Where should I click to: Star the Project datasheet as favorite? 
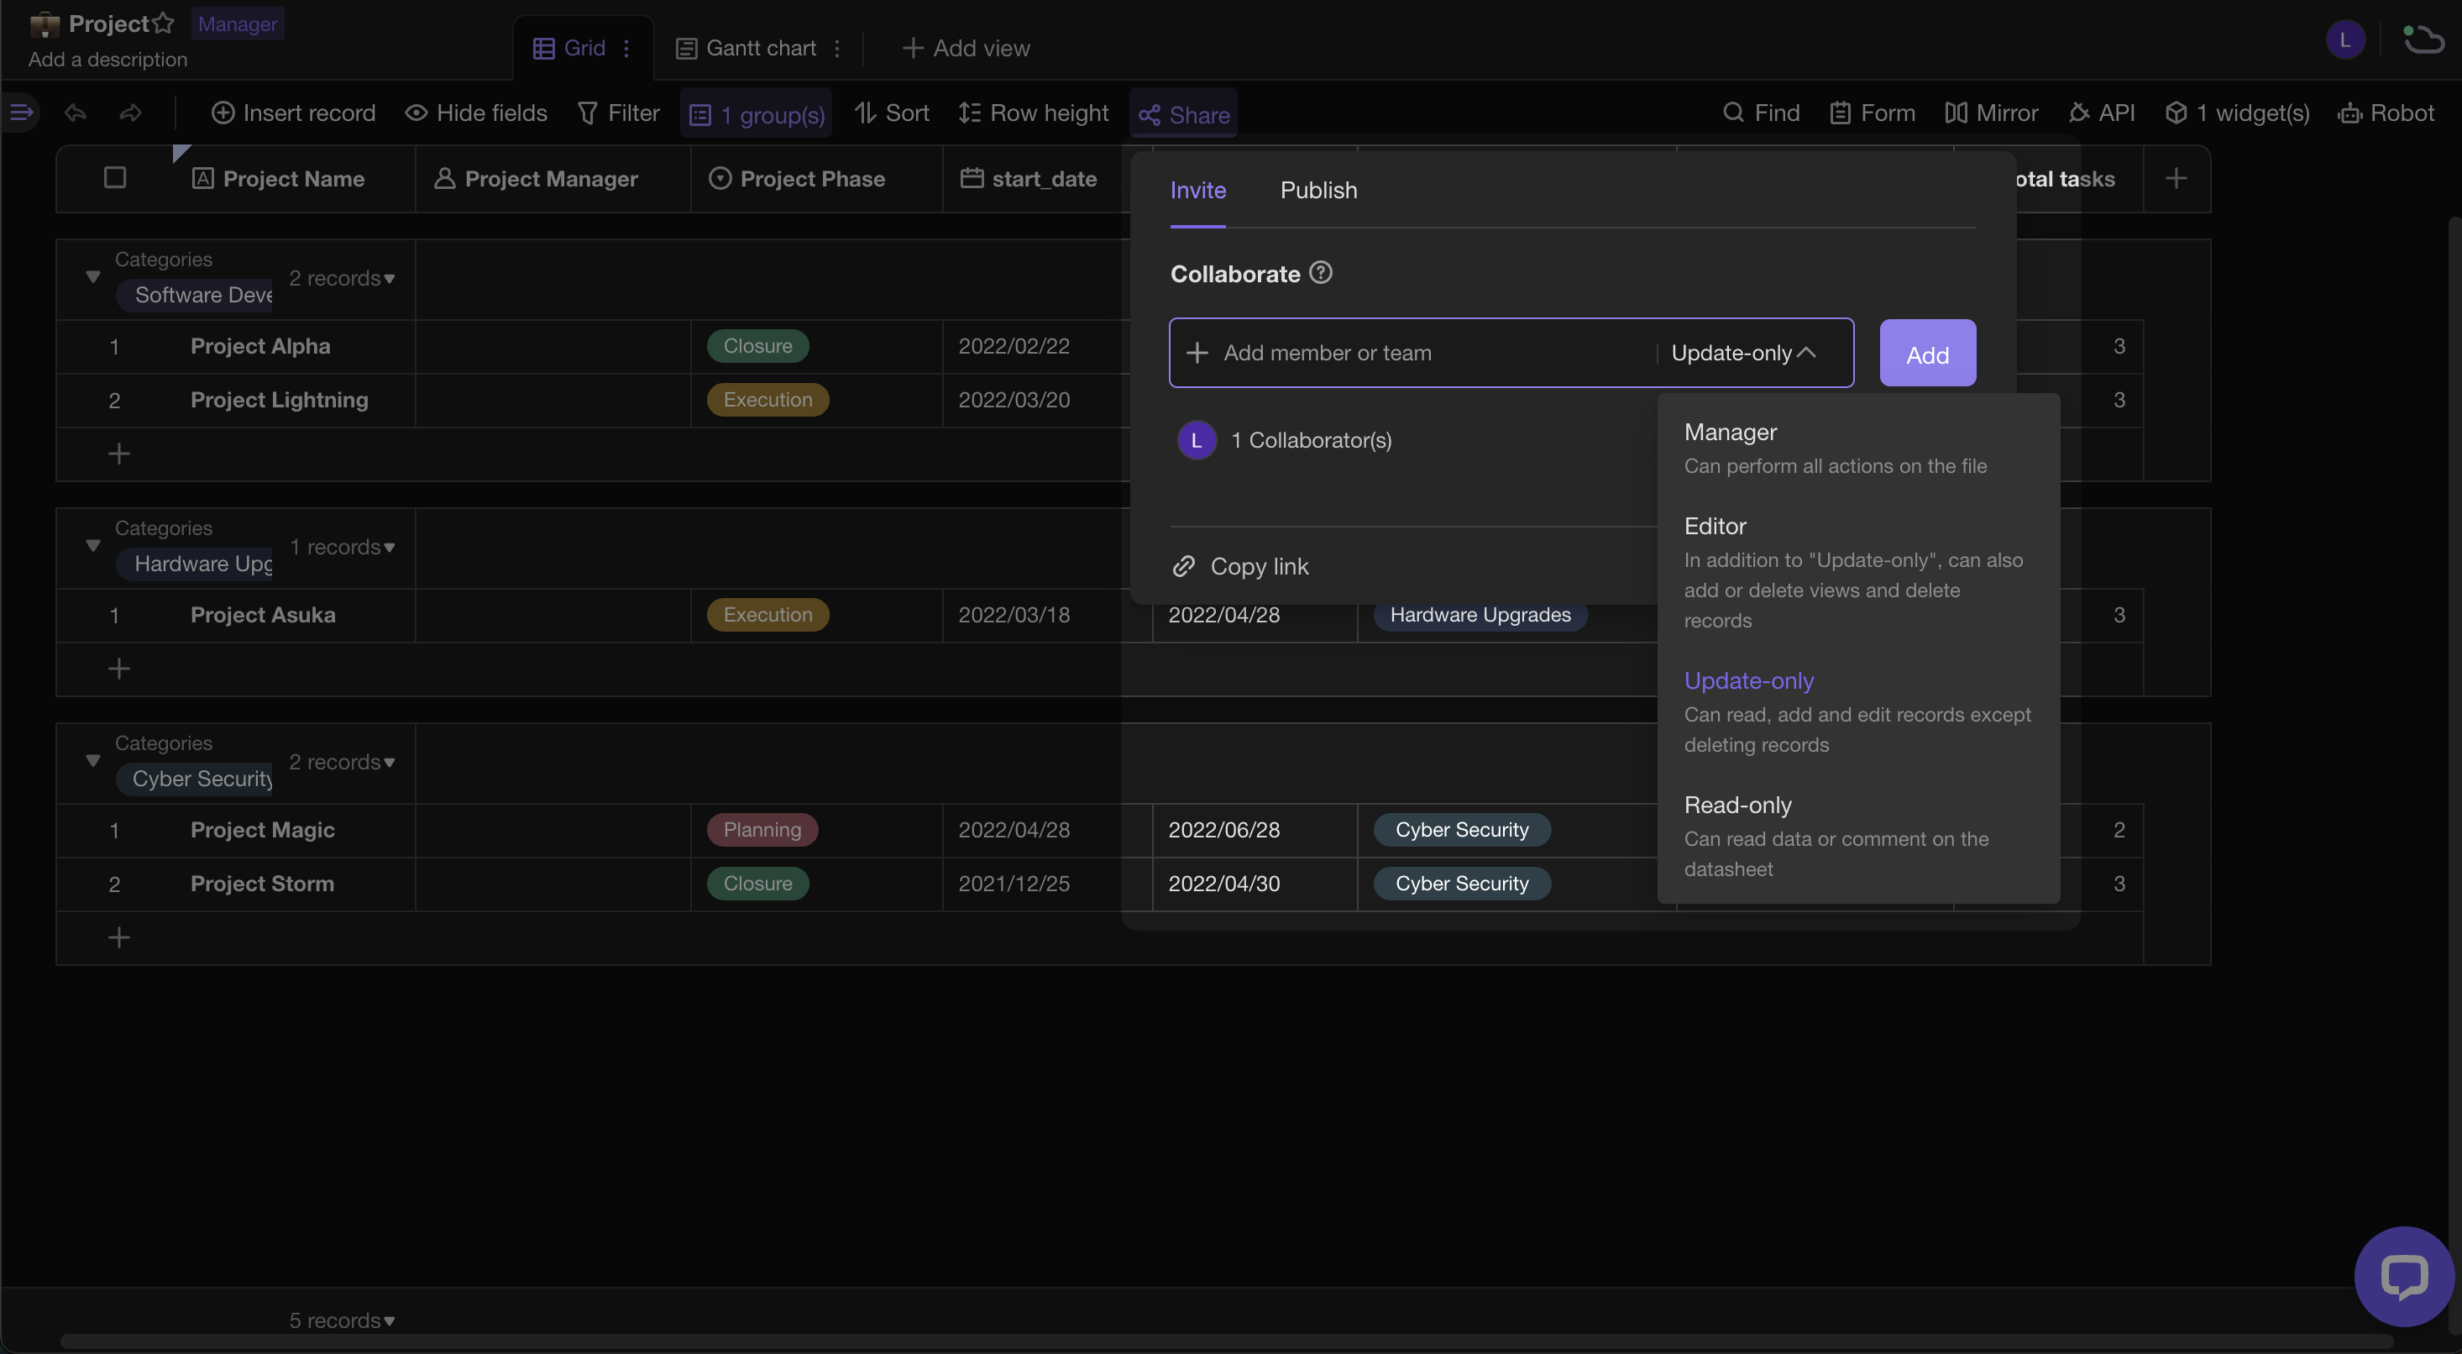click(164, 23)
